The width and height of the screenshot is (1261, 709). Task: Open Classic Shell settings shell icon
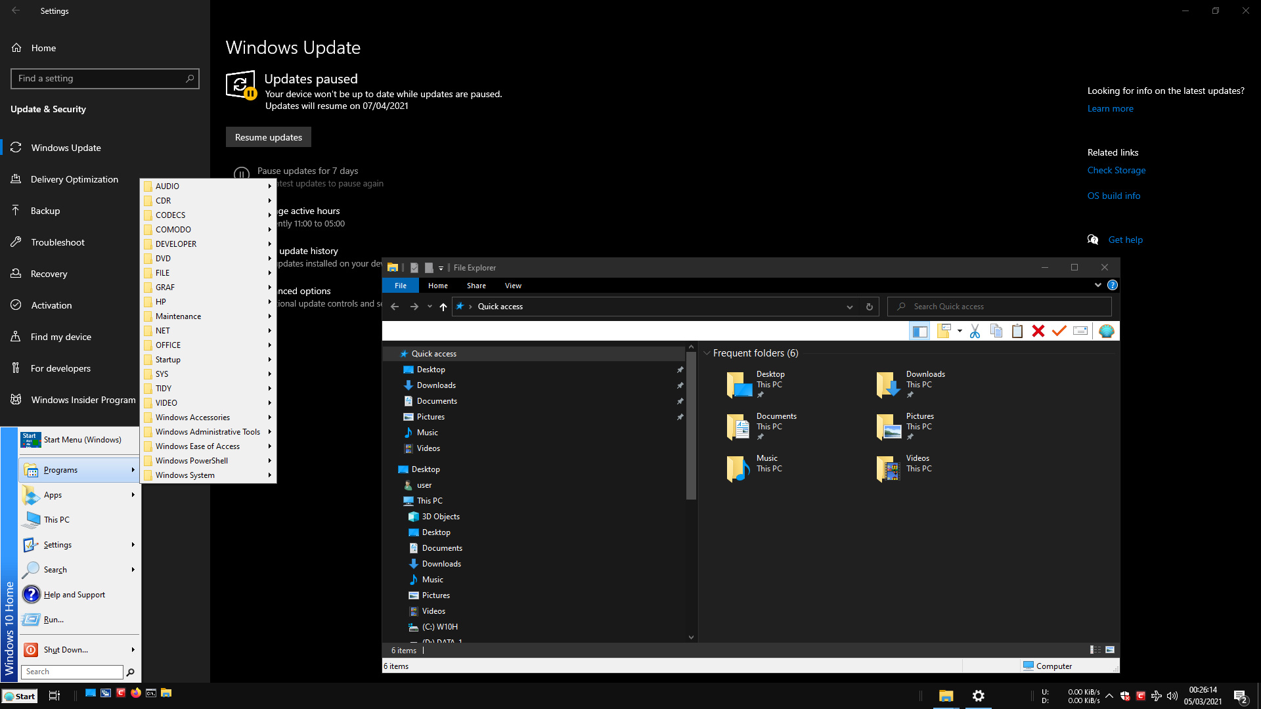pyautogui.click(x=1106, y=332)
